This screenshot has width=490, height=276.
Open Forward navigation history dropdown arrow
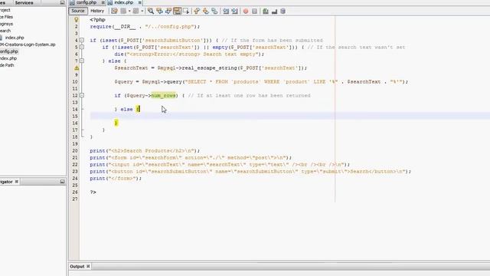tap(142, 11)
